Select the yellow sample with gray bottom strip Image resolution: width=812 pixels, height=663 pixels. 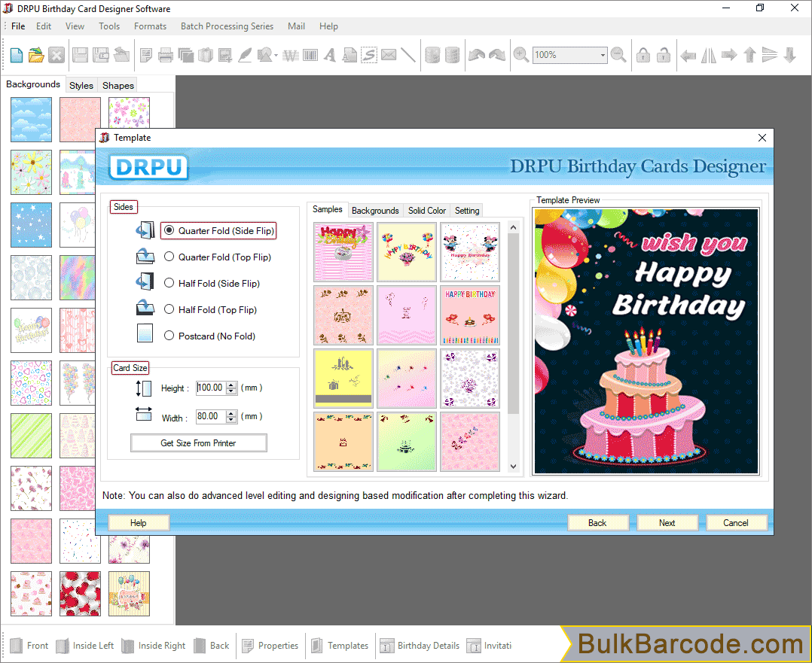343,379
